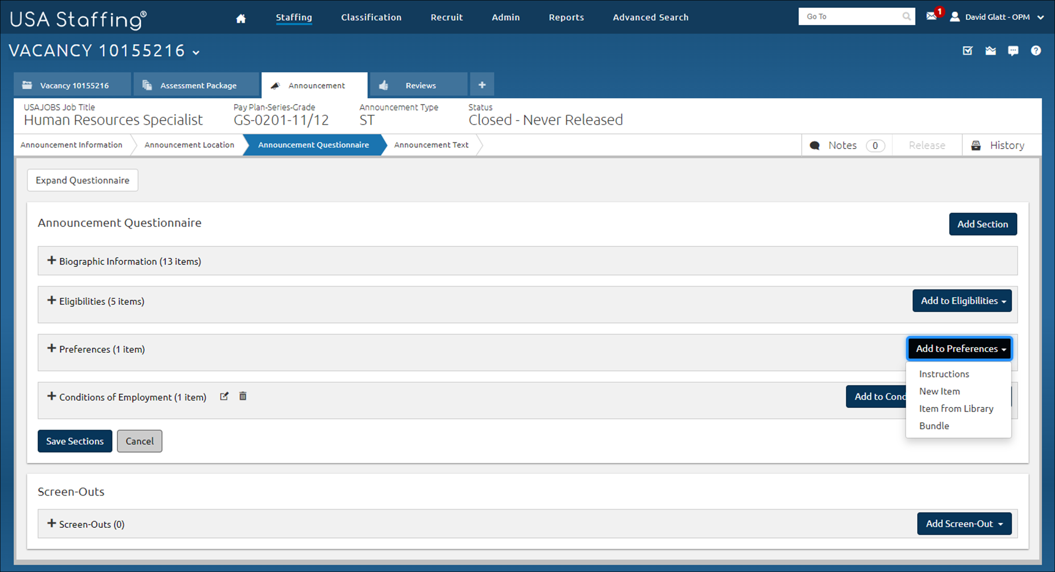Go to Announcement Text step
This screenshot has height=572, width=1055.
click(431, 145)
